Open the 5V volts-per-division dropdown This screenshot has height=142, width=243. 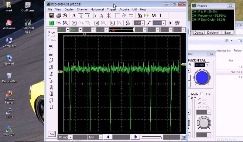[x=80, y=29]
